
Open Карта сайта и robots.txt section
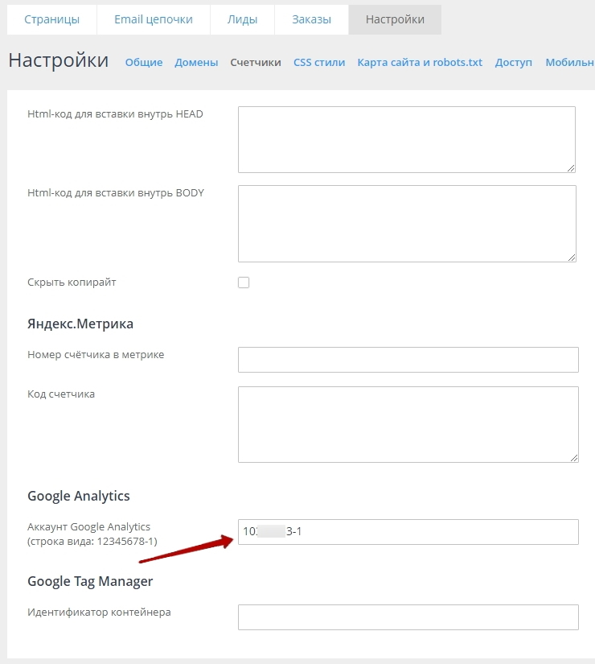click(x=420, y=63)
